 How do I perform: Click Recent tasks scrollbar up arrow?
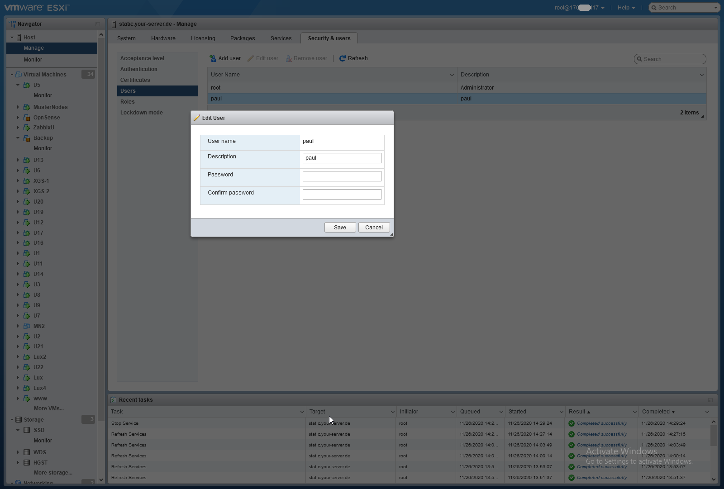point(714,422)
